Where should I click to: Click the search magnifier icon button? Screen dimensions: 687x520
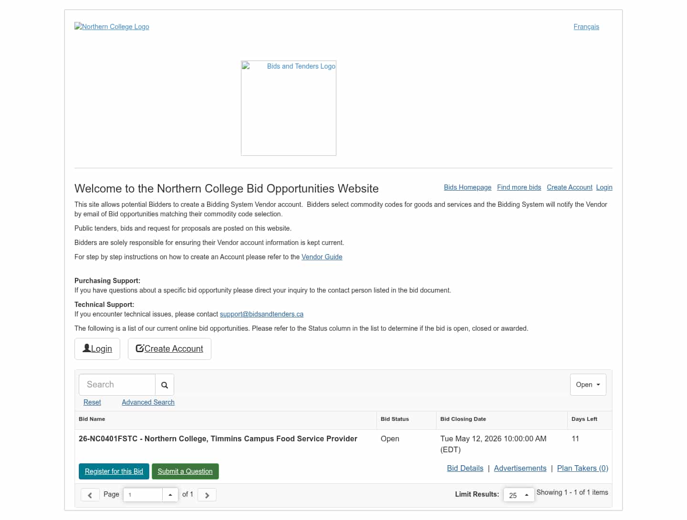(x=165, y=385)
